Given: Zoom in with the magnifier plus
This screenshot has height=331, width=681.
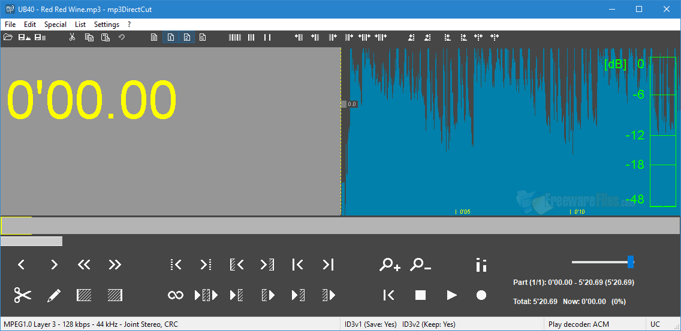Looking at the screenshot, I should tap(390, 265).
